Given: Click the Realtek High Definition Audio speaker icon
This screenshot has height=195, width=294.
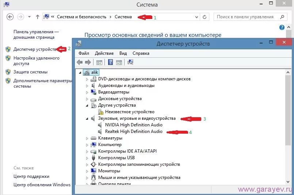Looking at the screenshot, I should [x=100, y=131].
